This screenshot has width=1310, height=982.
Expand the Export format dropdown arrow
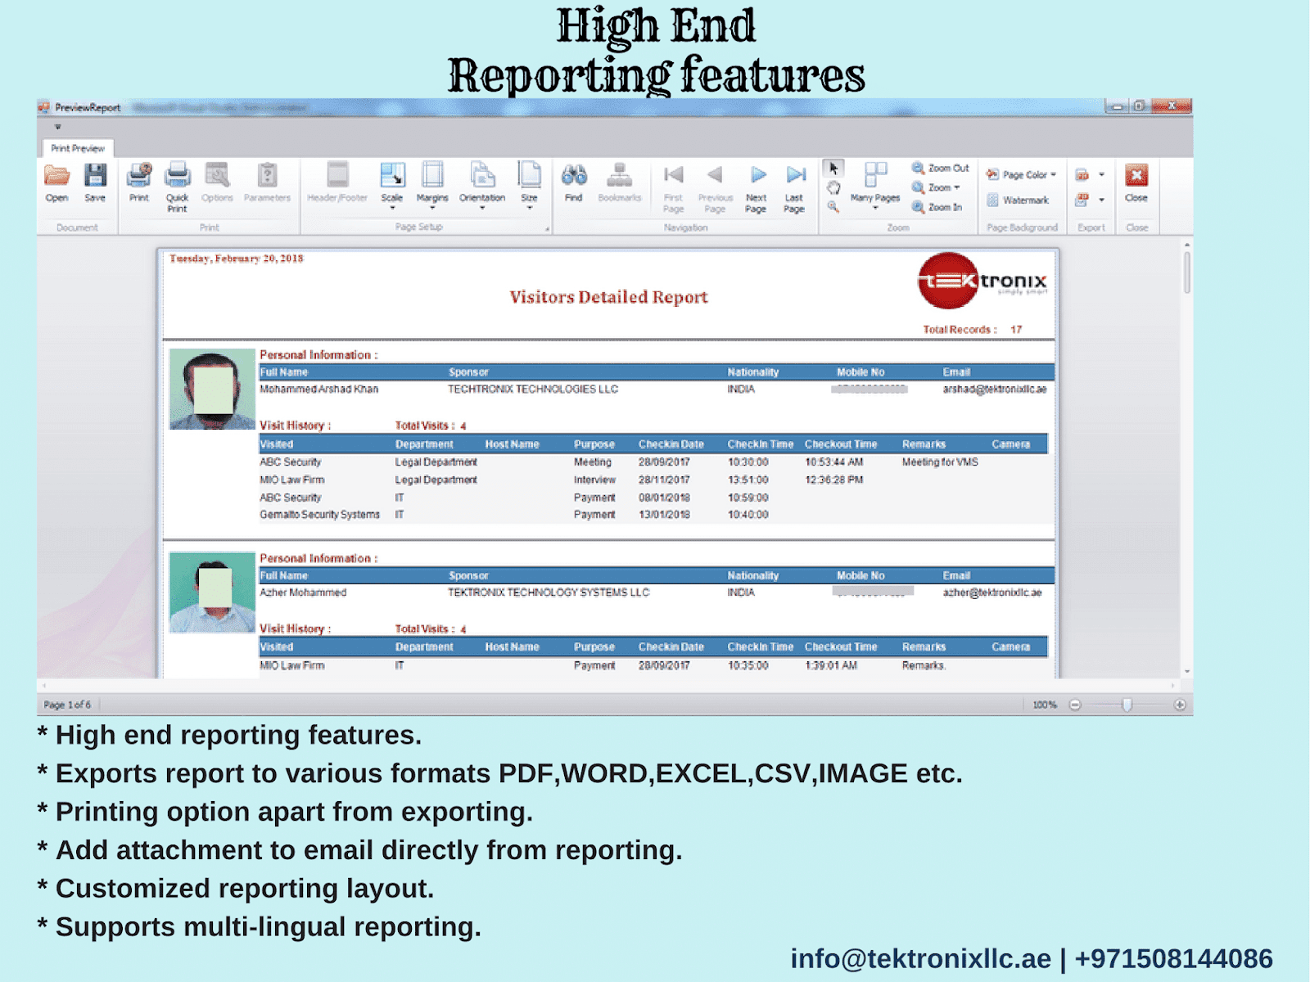pyautogui.click(x=1102, y=174)
